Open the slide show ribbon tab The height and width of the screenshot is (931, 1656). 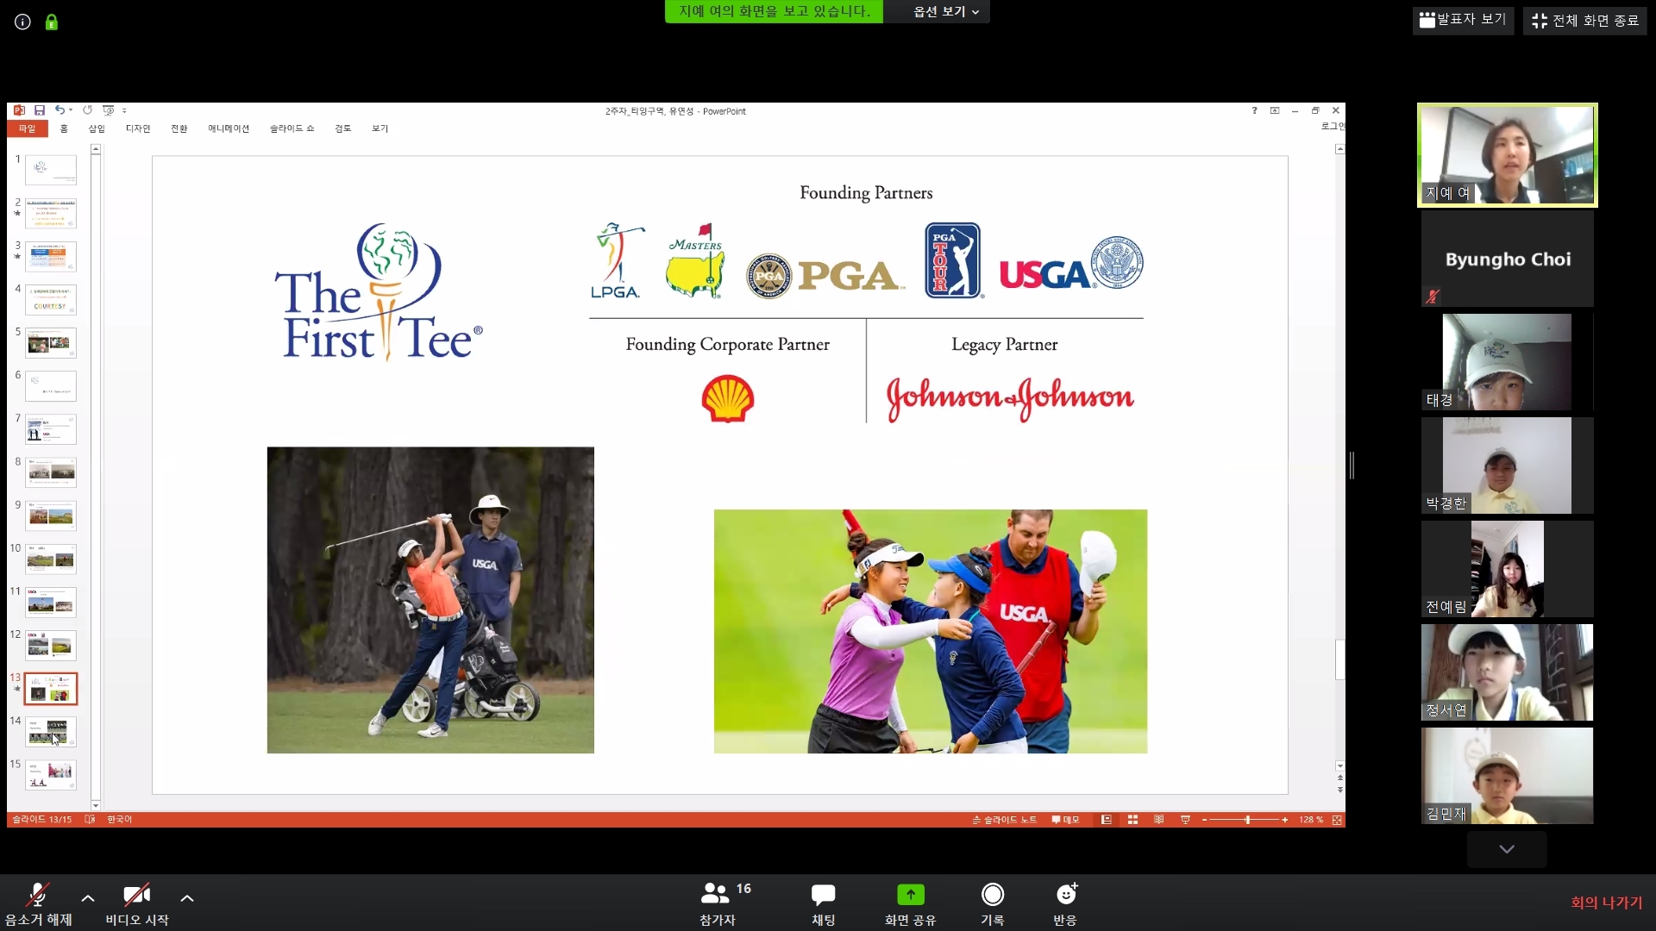(292, 128)
